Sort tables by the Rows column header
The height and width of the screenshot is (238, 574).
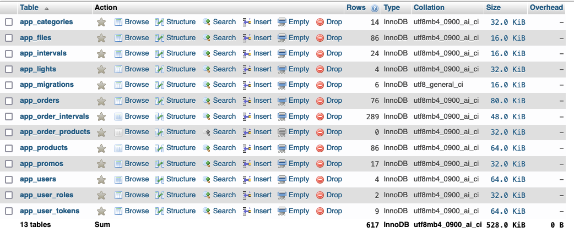[356, 8]
